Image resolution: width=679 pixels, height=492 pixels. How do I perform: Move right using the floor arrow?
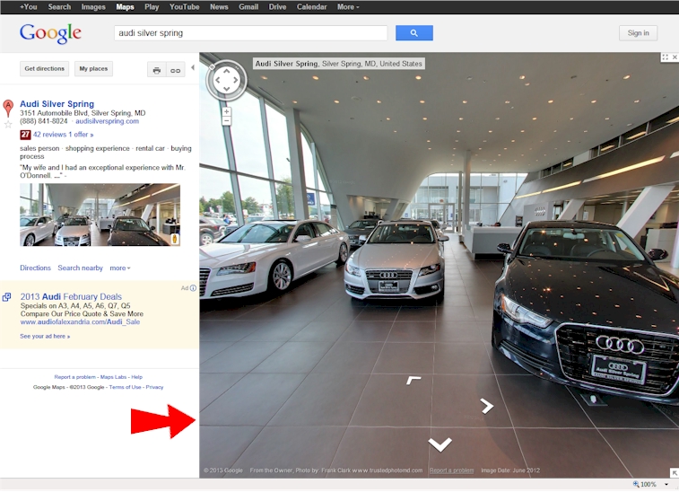pos(487,406)
